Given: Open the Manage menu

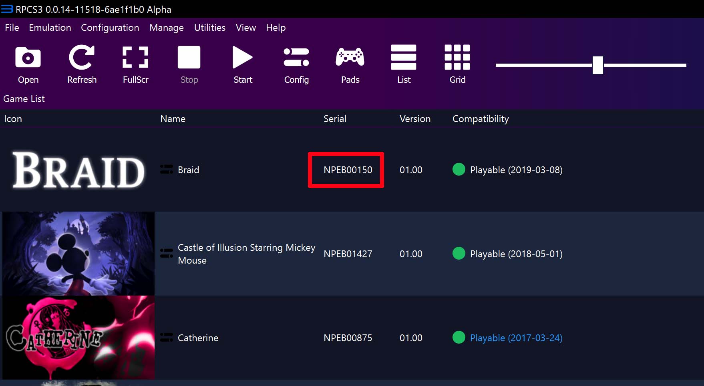Looking at the screenshot, I should 167,28.
